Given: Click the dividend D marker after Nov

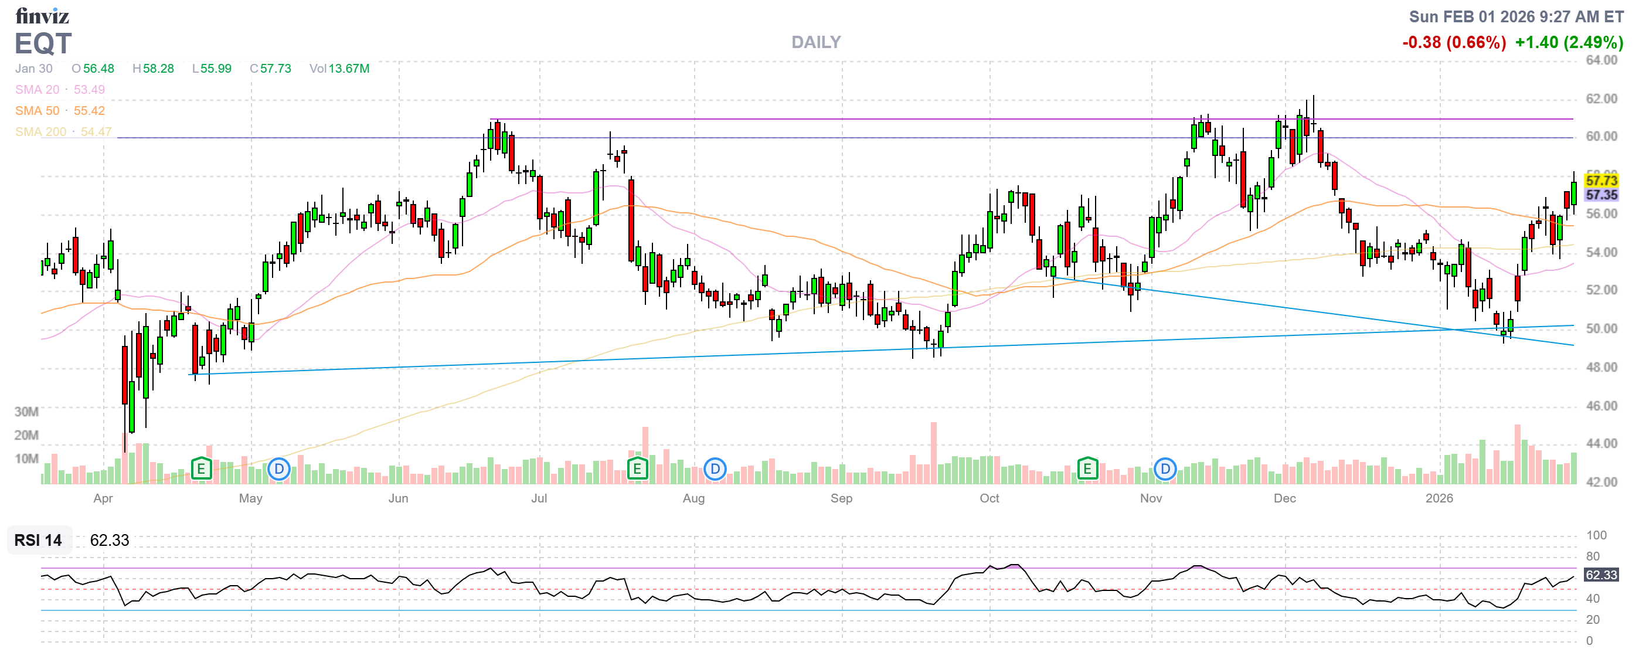Looking at the screenshot, I should (x=1165, y=470).
